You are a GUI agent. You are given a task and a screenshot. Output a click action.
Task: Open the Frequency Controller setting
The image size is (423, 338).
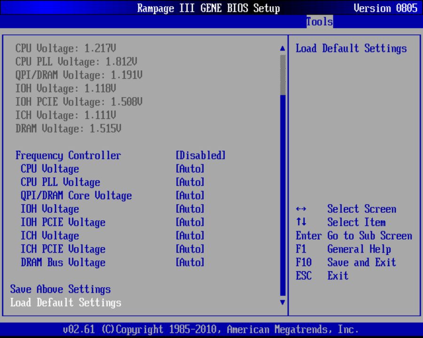coord(68,155)
